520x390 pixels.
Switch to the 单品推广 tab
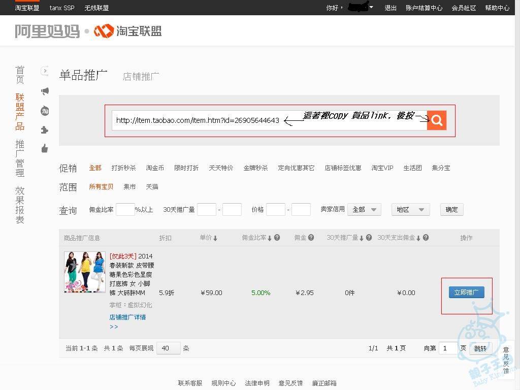[x=83, y=75]
